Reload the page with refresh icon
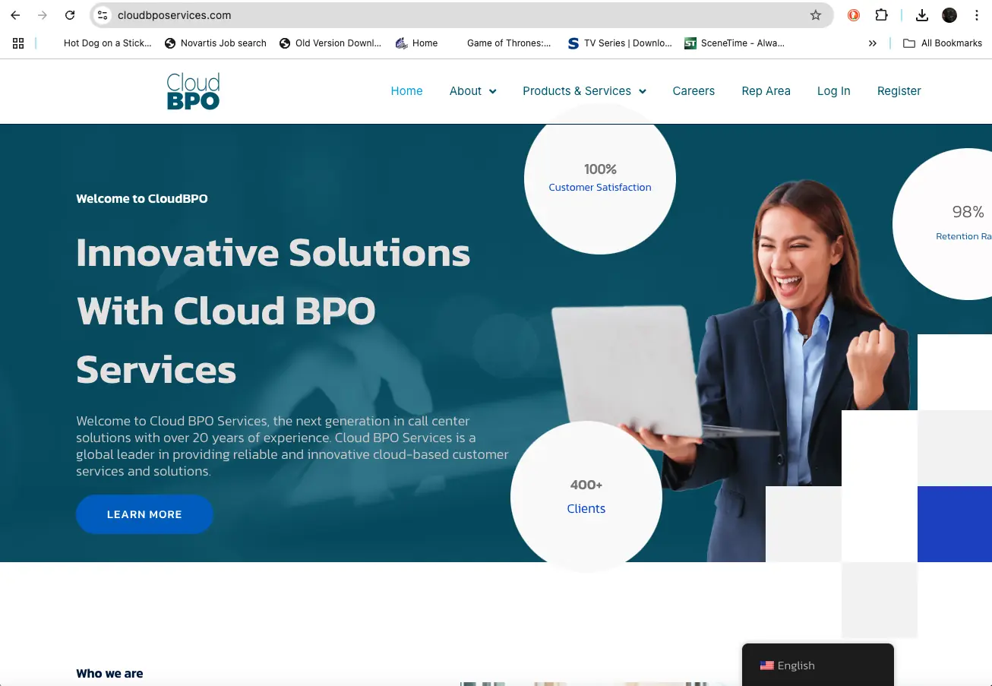Screen dimensions: 992x686 [x=70, y=15]
